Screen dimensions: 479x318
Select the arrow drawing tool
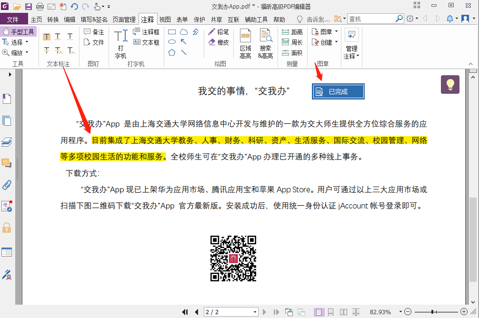pyautogui.click(x=183, y=42)
